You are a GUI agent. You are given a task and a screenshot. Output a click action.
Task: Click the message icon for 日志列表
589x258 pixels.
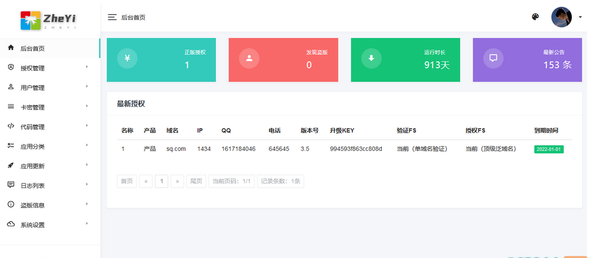[11, 185]
